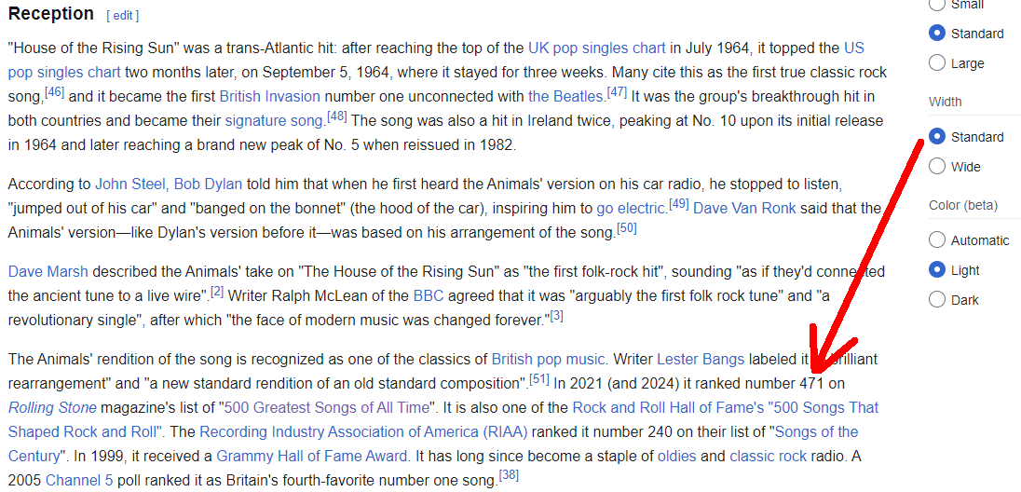The width and height of the screenshot is (1021, 492).
Task: Open citation reference number 49
Action: point(678,203)
